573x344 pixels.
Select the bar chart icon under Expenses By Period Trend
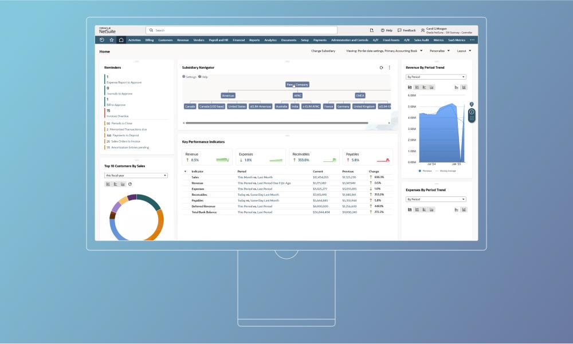coord(417,209)
